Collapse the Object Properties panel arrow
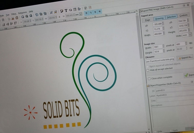Screen dimensions: 194x133 (192, 82)
